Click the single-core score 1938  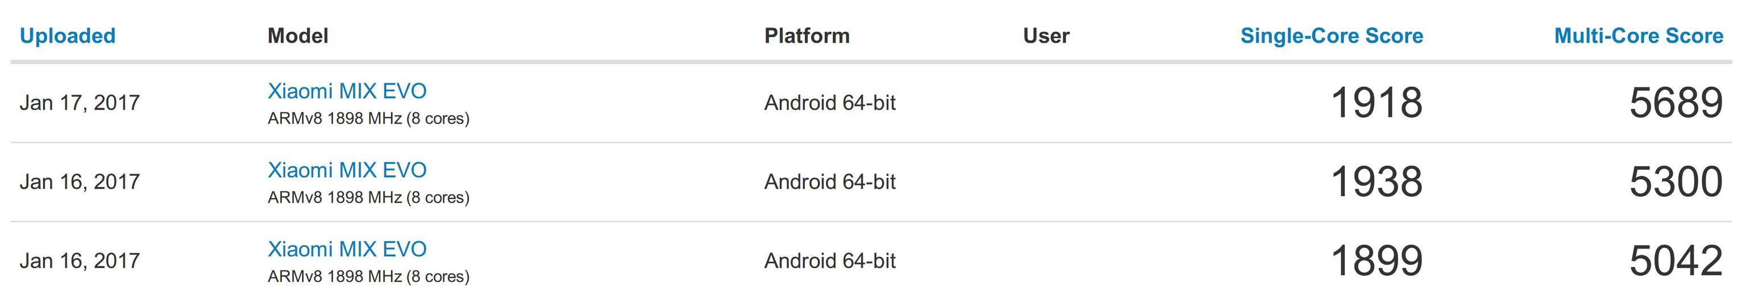point(1376,182)
